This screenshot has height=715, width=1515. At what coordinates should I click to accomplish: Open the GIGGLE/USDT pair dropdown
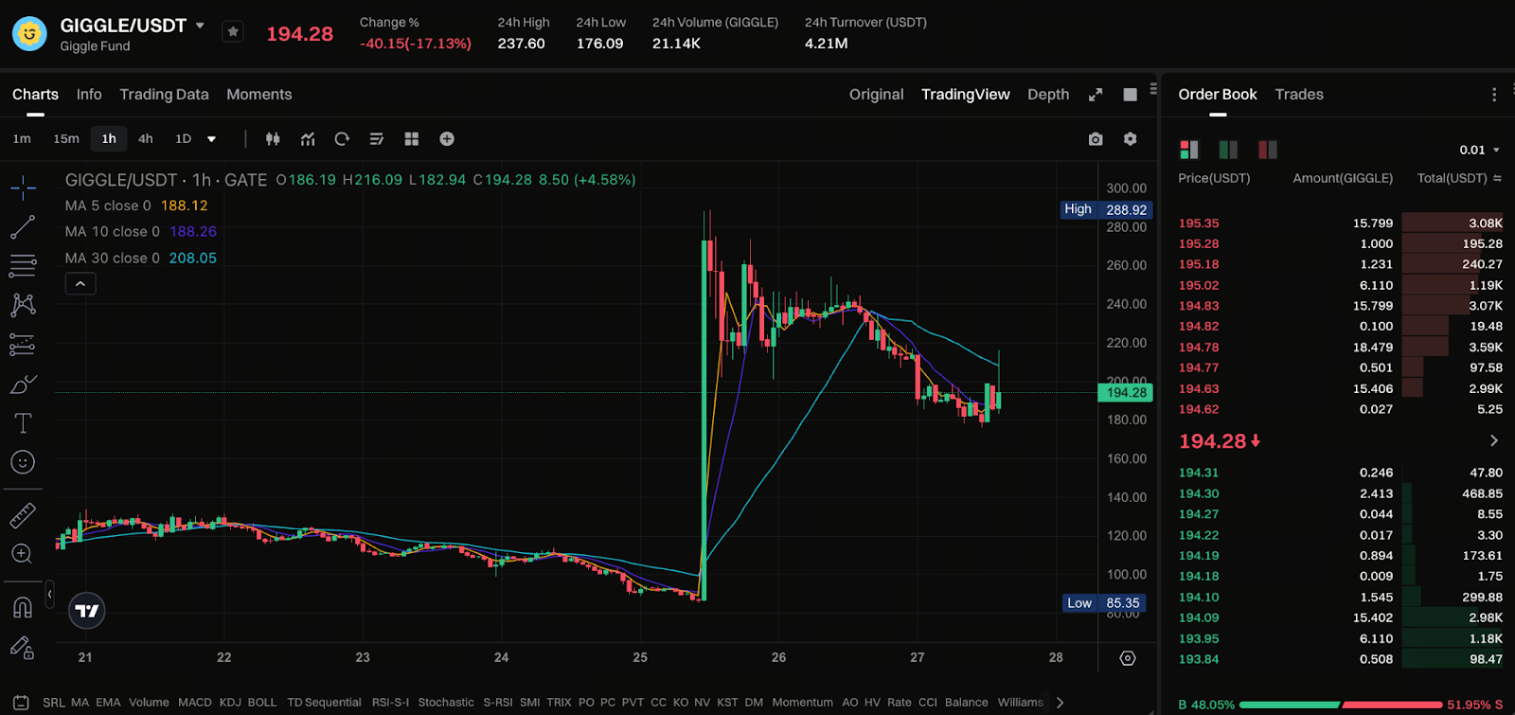tap(200, 26)
